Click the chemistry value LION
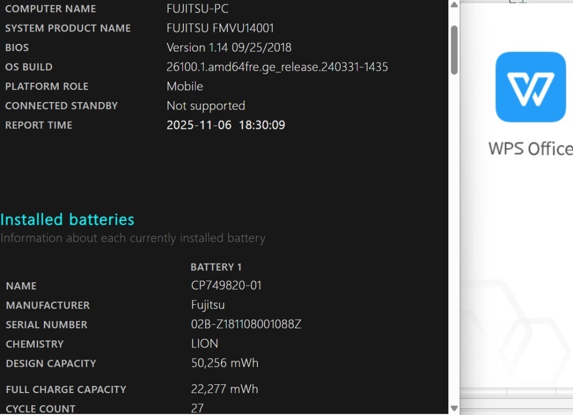 click(204, 344)
